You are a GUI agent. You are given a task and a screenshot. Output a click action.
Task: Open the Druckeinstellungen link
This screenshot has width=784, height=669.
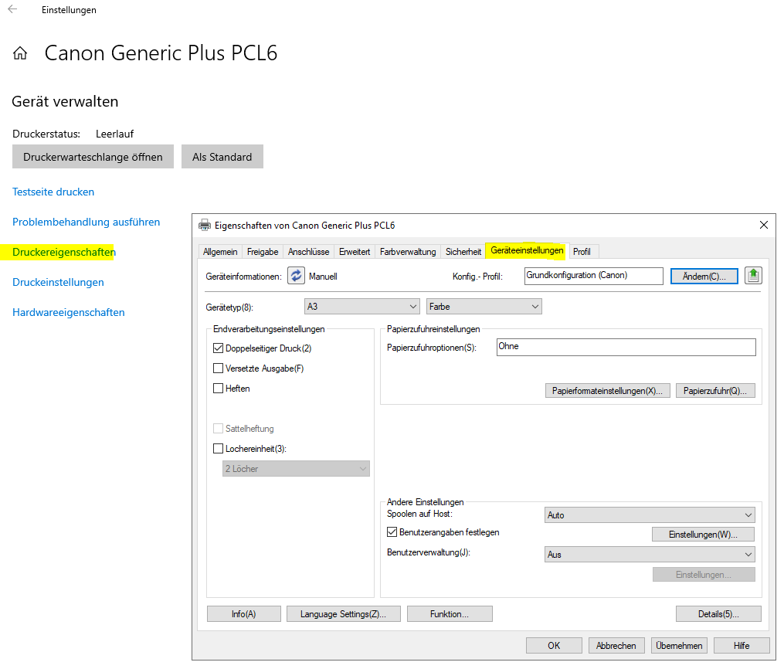pos(58,282)
